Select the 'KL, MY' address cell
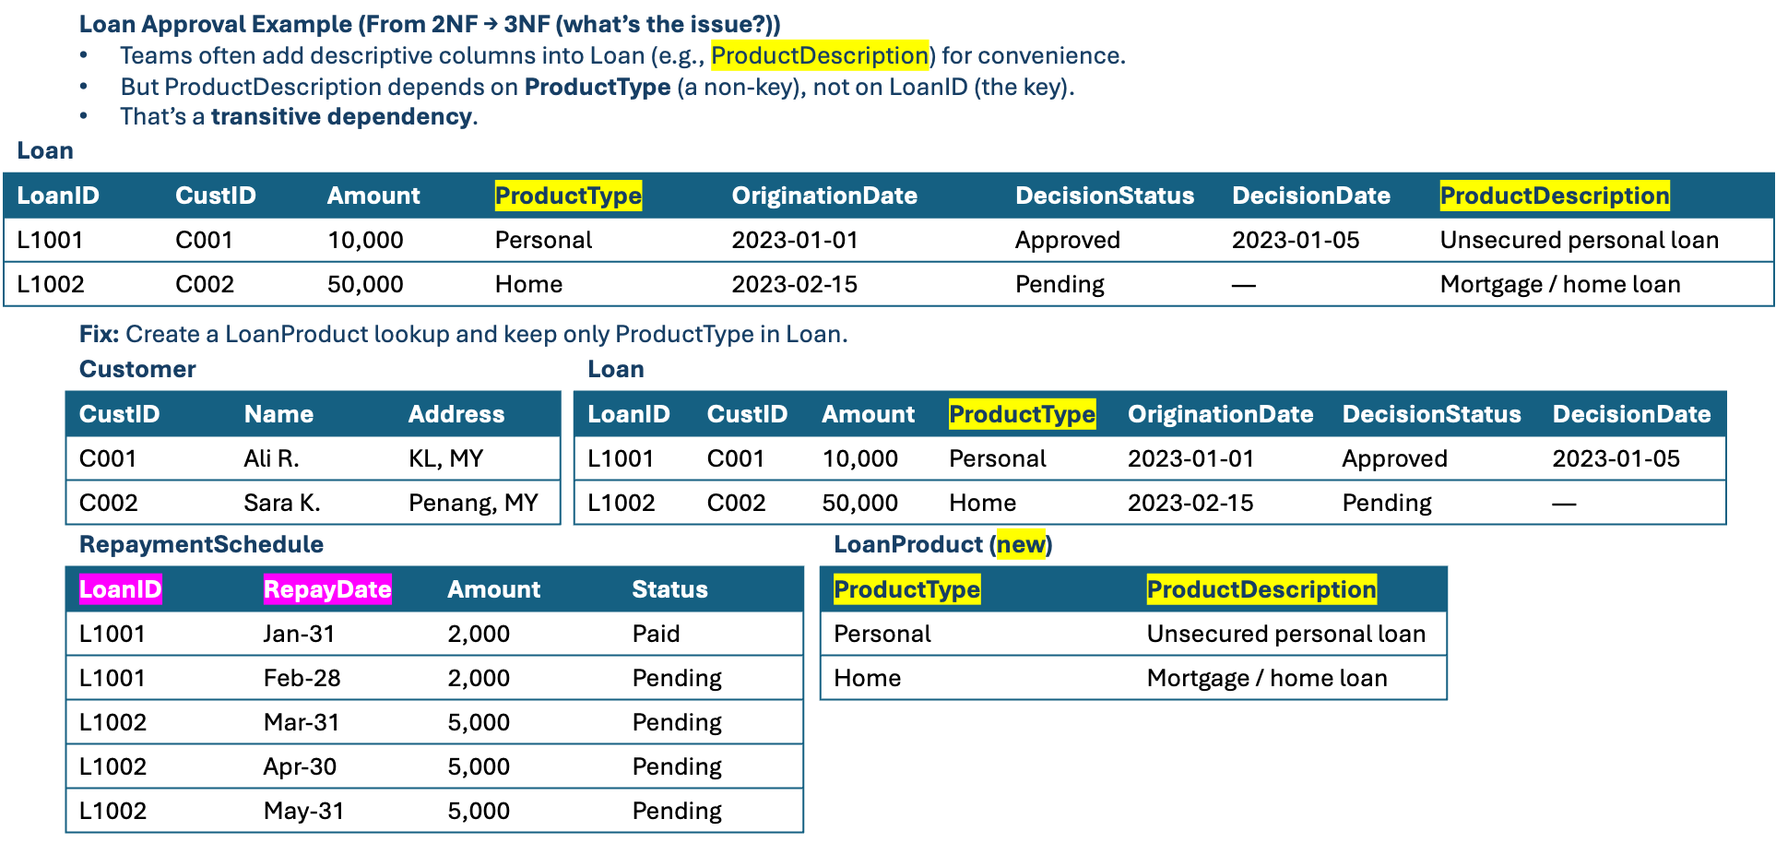 (445, 458)
